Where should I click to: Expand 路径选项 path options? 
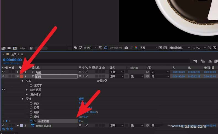point(27,90)
